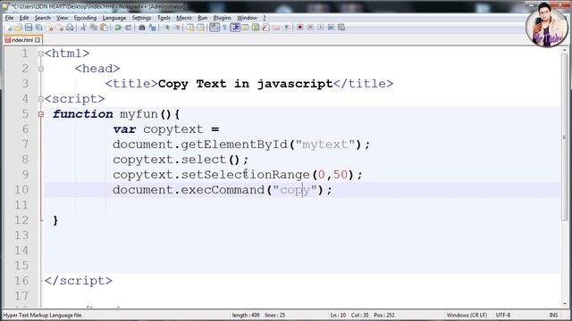Click the vertical scrollbar down arrow
Viewport: 572px width, 321px height.
(x=565, y=303)
